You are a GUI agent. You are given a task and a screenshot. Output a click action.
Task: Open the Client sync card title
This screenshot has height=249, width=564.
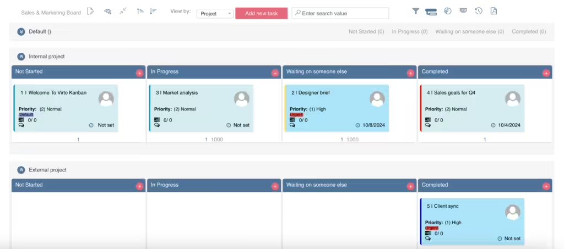tap(443, 206)
